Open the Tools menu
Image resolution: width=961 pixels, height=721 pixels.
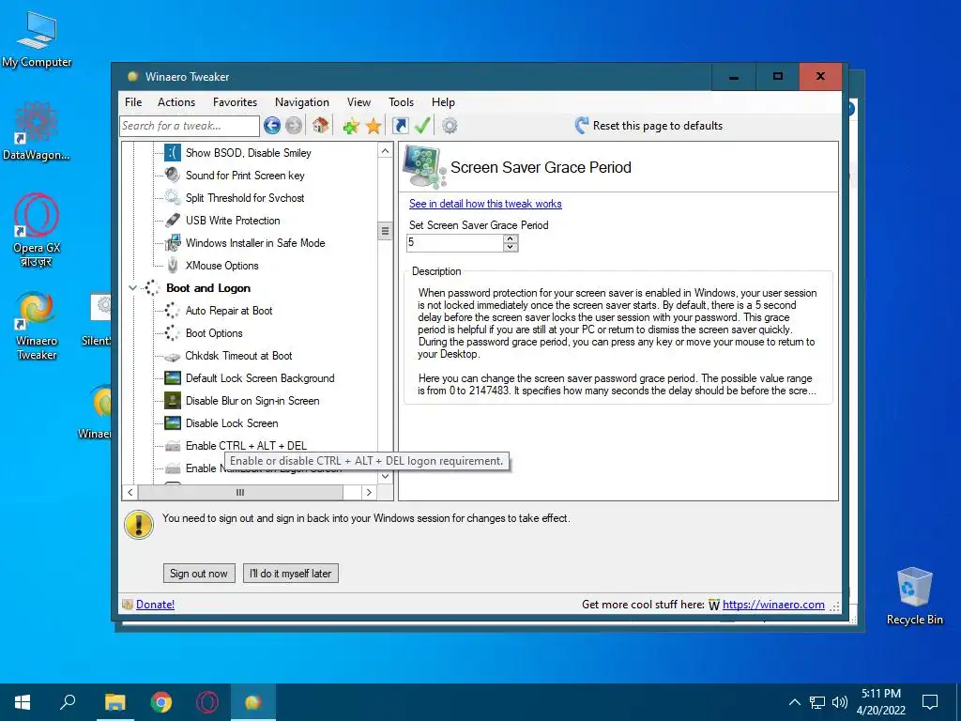[401, 102]
